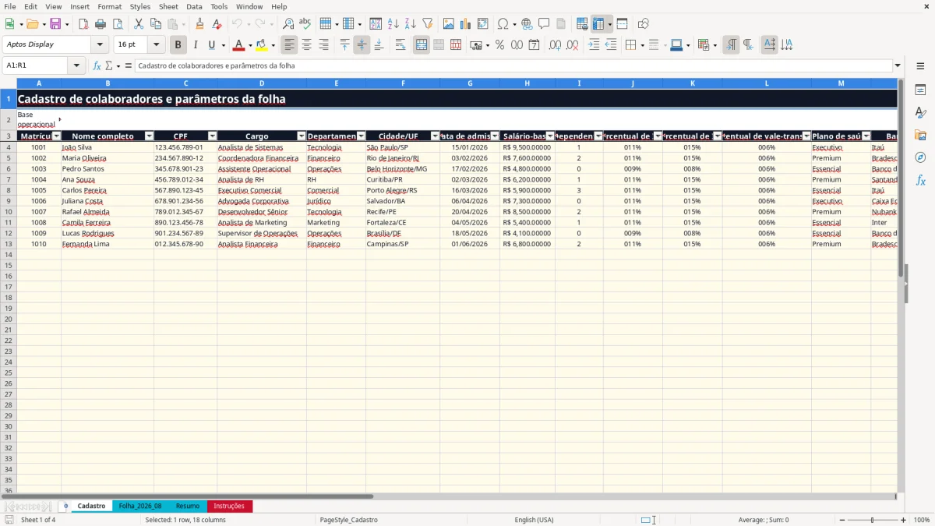The height and width of the screenshot is (526, 935).
Task: Open the Cargo column filter dropdown
Action: point(302,136)
